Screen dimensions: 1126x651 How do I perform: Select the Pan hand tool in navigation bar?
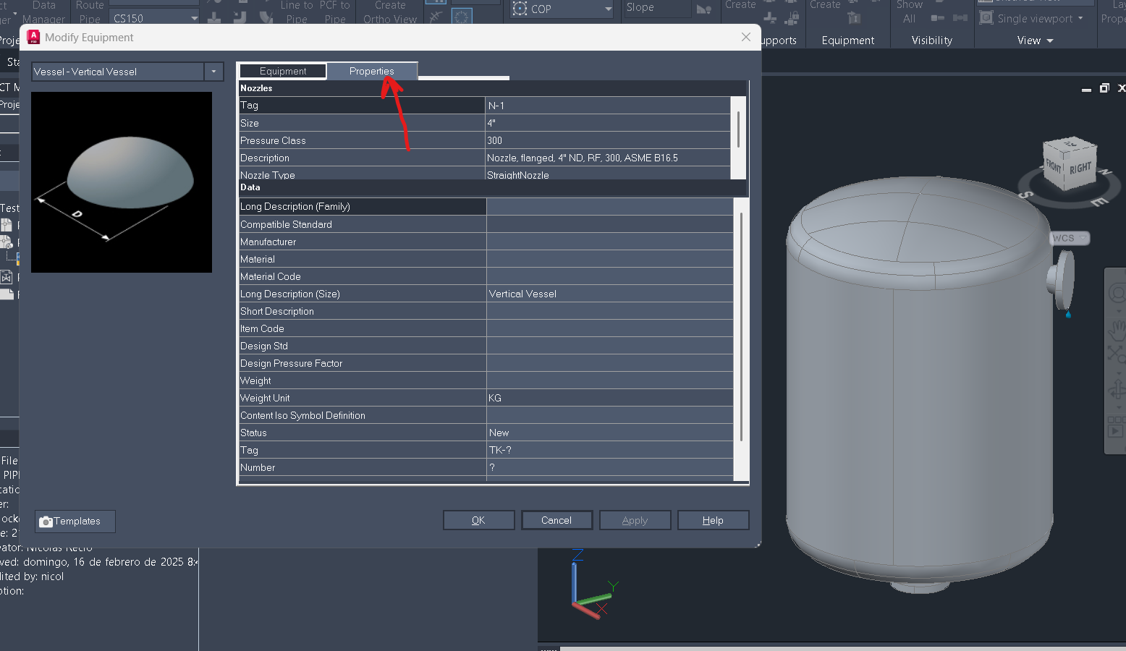[1117, 329]
